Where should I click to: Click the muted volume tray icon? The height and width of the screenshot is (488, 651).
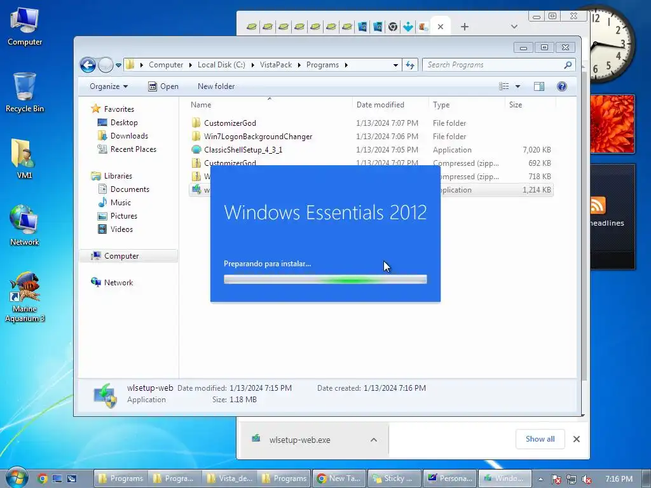coord(587,479)
